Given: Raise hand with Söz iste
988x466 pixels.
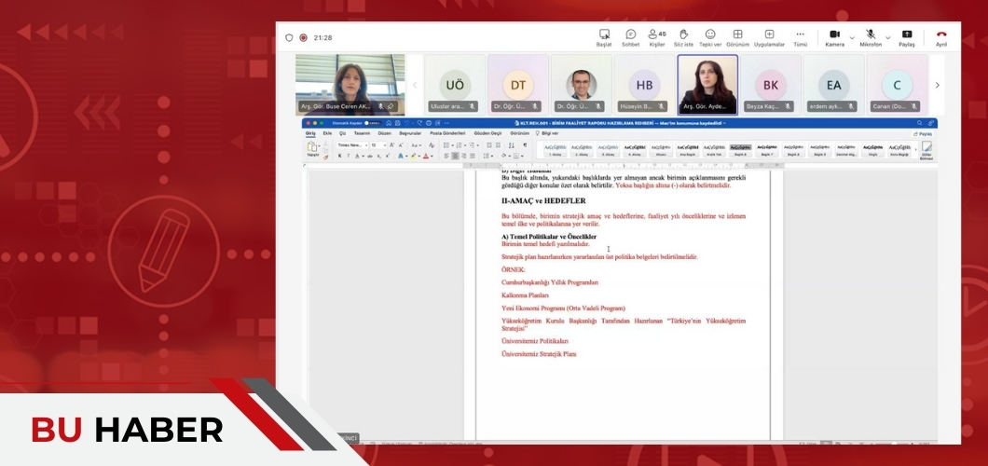Looking at the screenshot, I should (683, 37).
